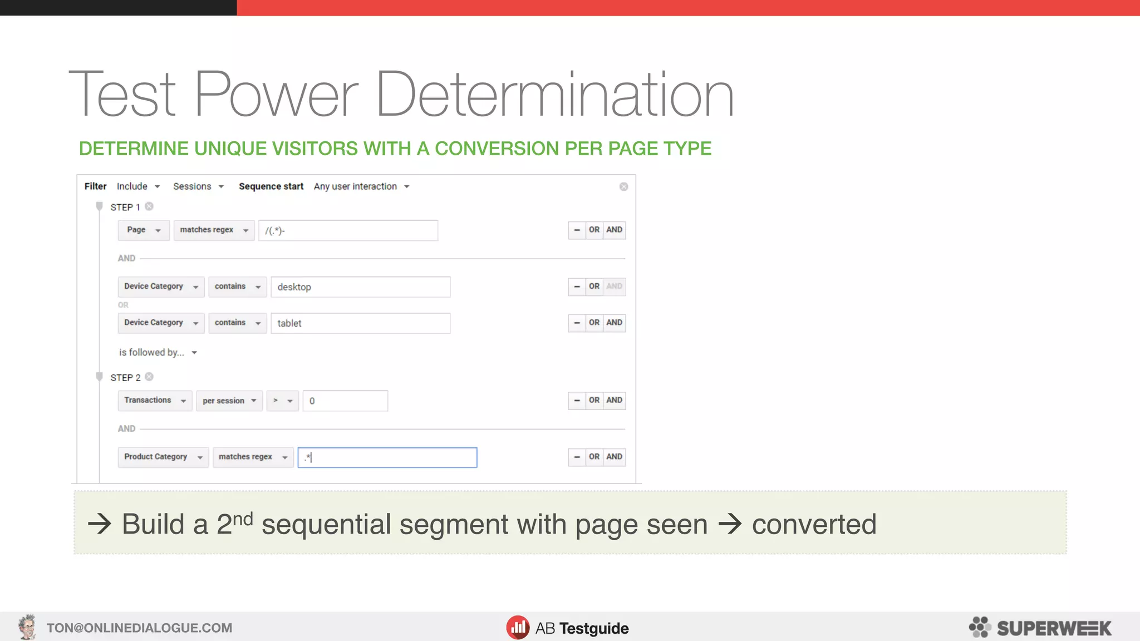Click the STEP 1 marker flag icon
This screenshot has height=641, width=1140.
pos(99,206)
